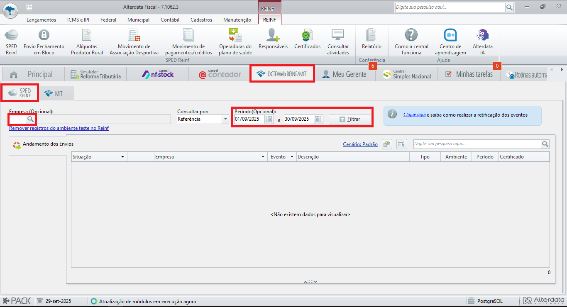Viewport: 567px width, 307px height.
Task: Open Como a central funciona help
Action: (411, 42)
